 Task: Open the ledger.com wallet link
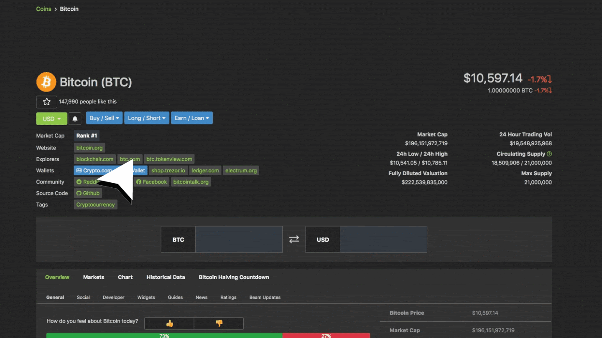click(205, 171)
